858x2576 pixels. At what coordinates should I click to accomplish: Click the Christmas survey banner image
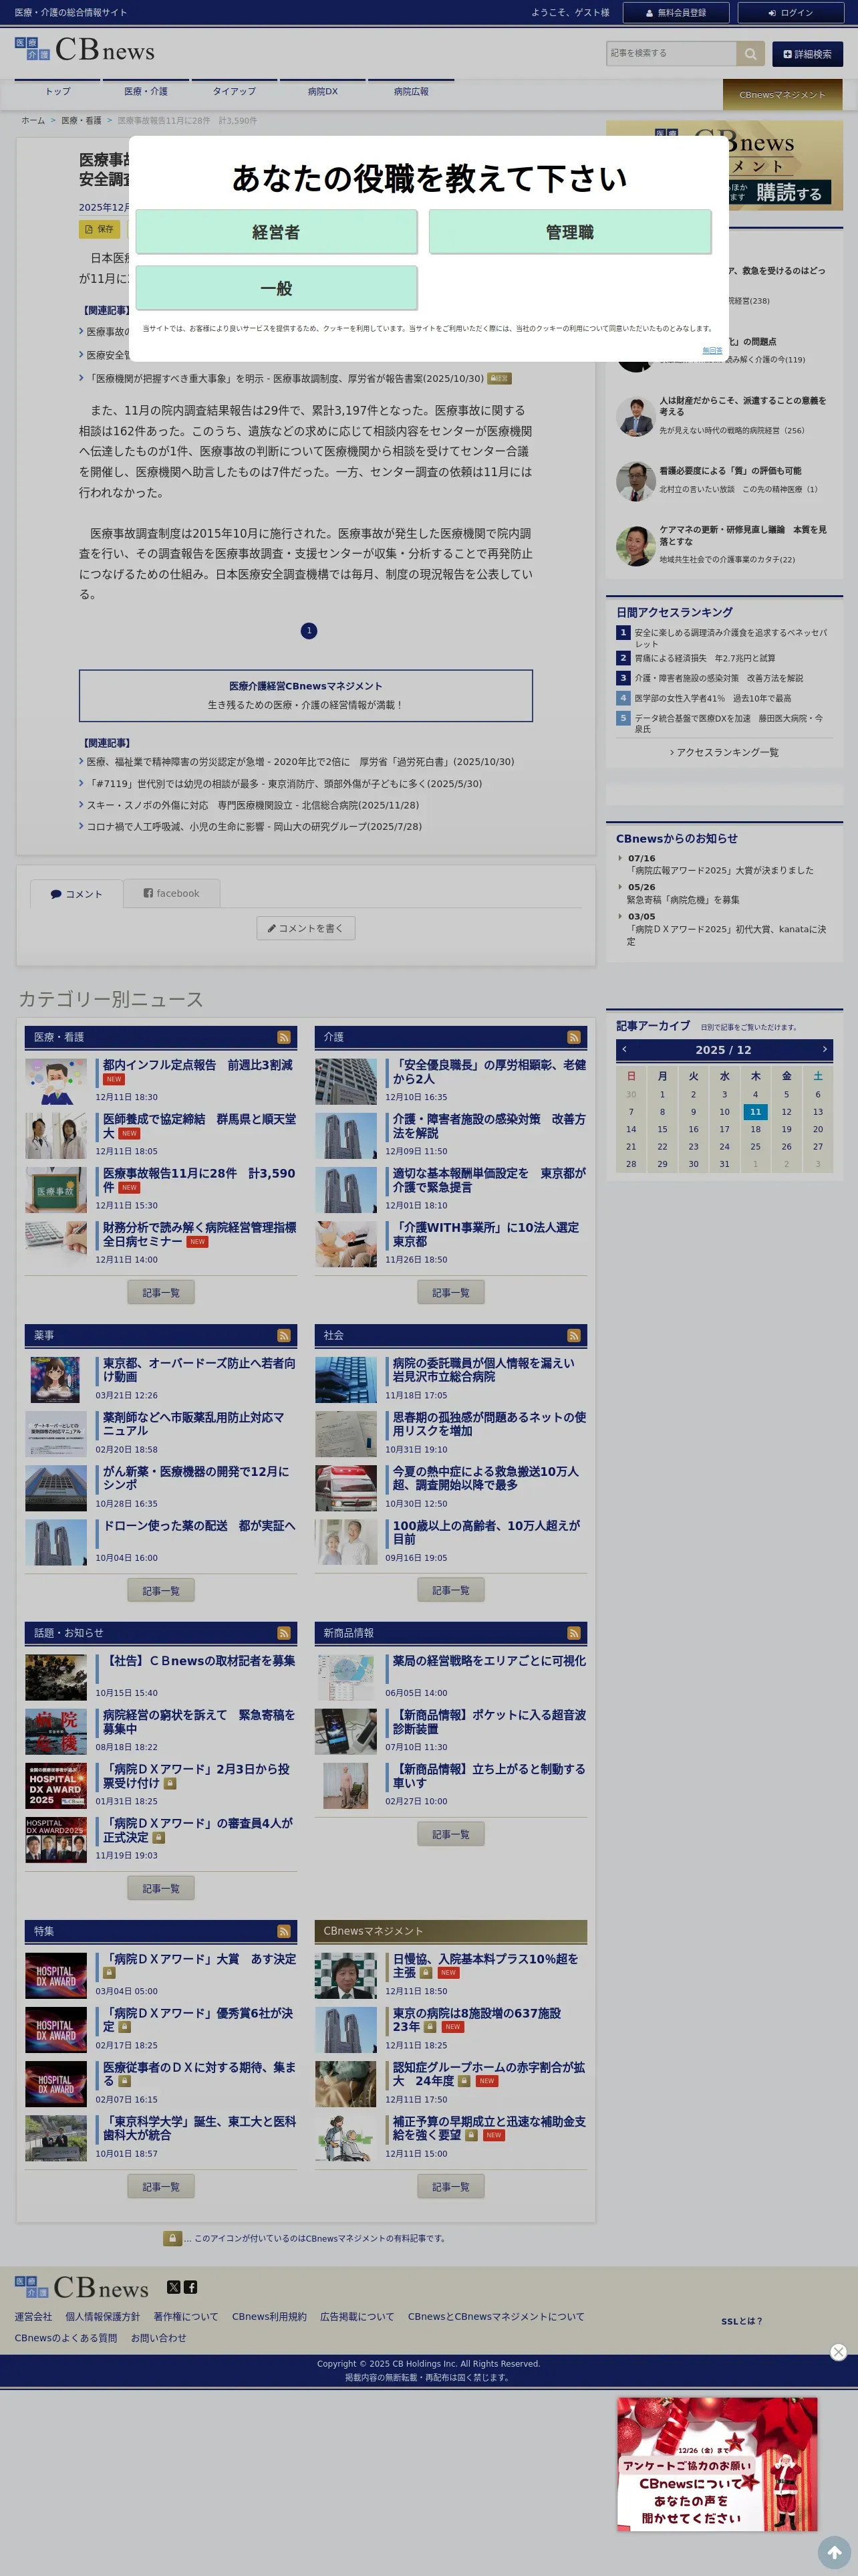tap(716, 2464)
